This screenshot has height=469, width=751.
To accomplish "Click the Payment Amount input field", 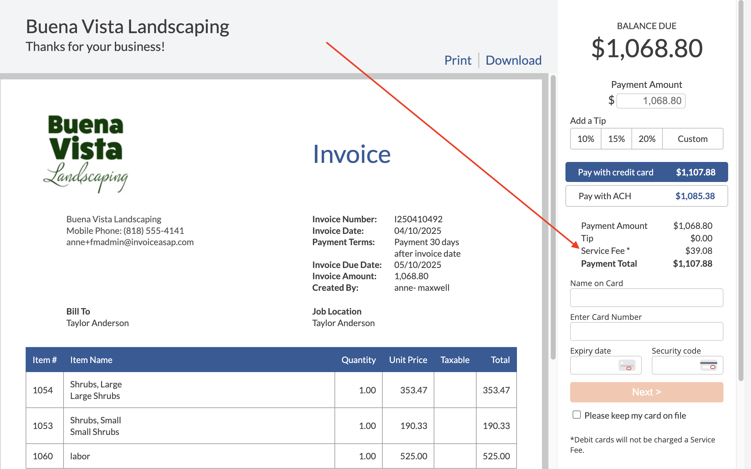I will tap(651, 101).
